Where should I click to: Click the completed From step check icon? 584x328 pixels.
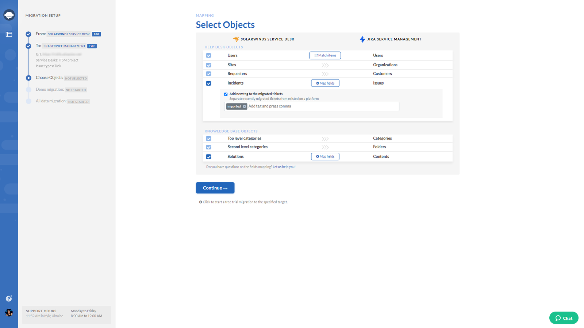pos(28,34)
